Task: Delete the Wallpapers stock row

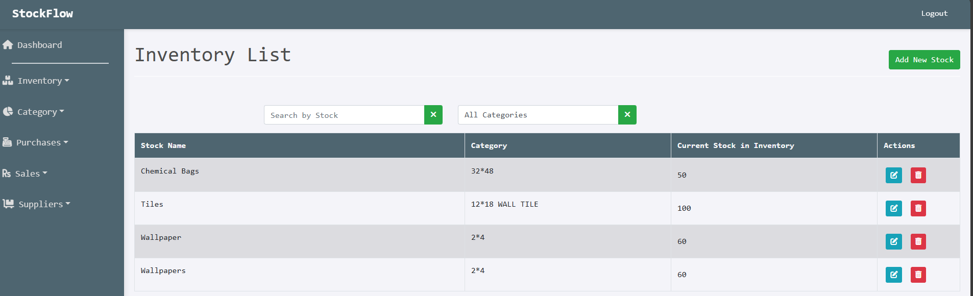Action: (918, 275)
